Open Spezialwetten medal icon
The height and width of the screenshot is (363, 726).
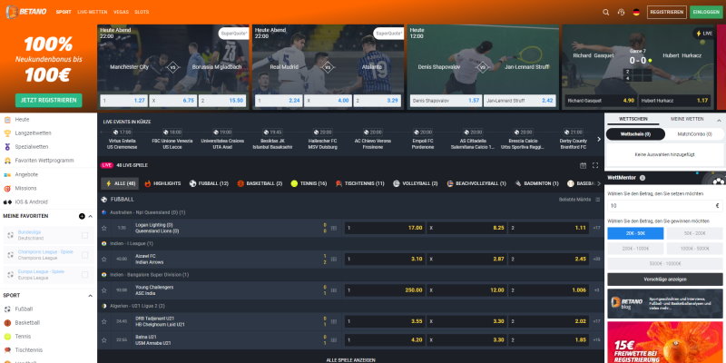(7, 147)
